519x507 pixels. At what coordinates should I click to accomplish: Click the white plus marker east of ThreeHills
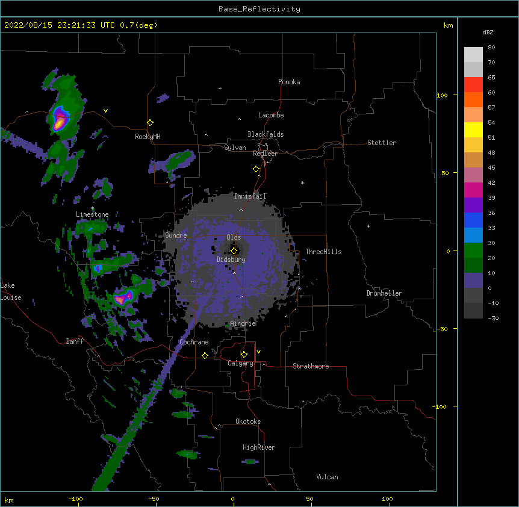pyautogui.click(x=368, y=226)
